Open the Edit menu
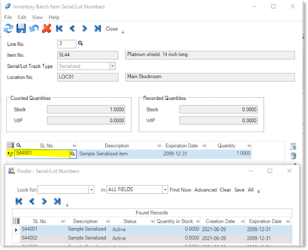The height and width of the screenshot is (250, 308). (x=22, y=17)
